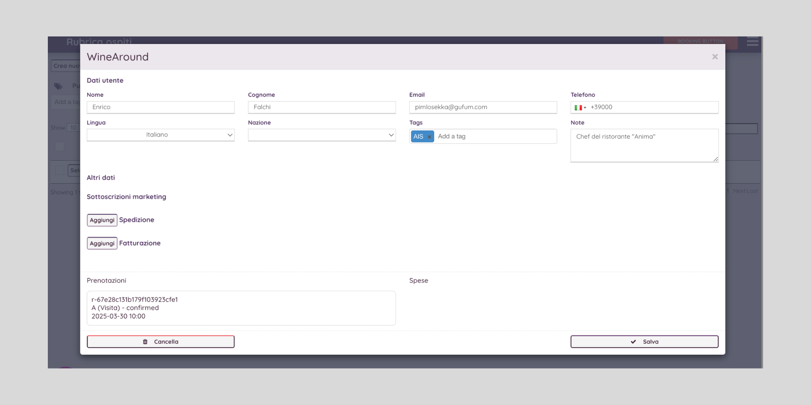Grab the Note textarea resize handle
811x405 pixels.
click(716, 159)
